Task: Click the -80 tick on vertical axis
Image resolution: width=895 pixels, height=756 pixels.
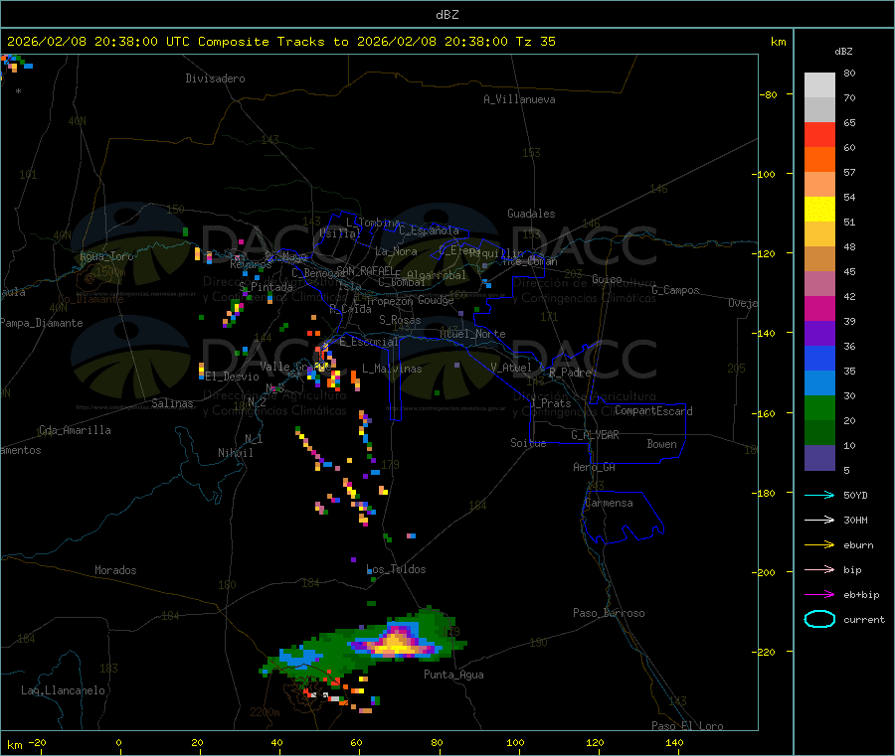Action: coord(770,95)
